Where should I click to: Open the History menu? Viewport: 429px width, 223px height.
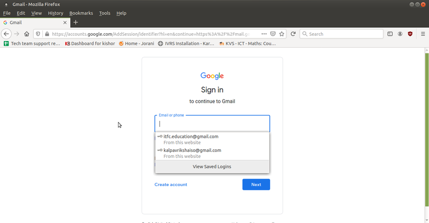[x=56, y=13]
